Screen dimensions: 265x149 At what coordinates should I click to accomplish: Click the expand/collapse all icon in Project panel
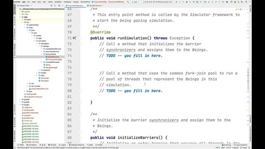55,5
